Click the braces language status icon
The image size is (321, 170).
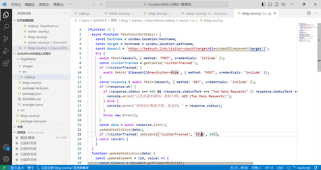(x=288, y=168)
